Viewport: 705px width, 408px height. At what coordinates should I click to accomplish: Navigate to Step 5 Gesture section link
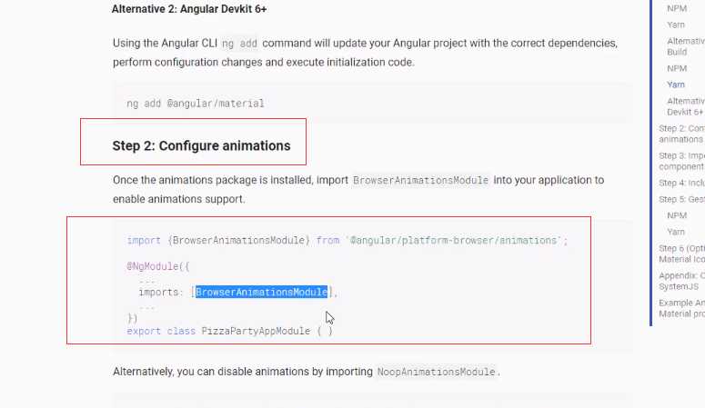coord(681,199)
